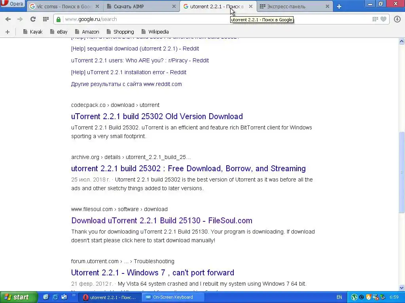Minimize the Opera window

370,4
